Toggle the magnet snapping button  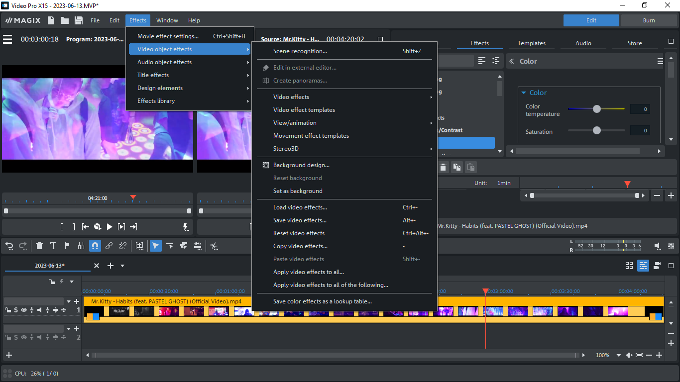pos(95,246)
